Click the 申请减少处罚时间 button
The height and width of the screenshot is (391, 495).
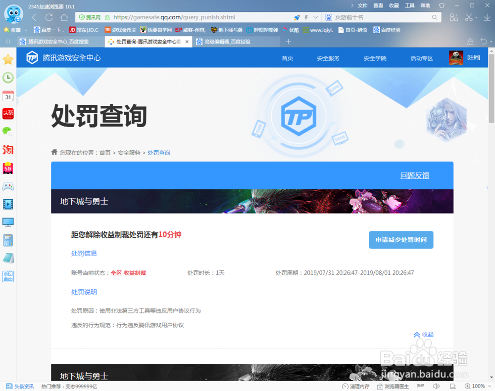(x=401, y=240)
